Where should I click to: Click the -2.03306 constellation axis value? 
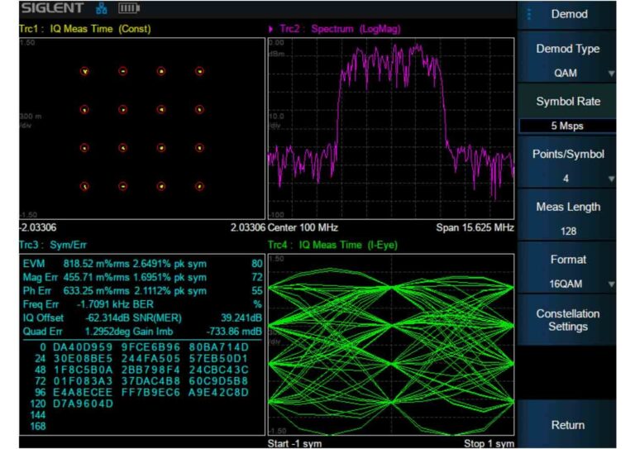coord(38,227)
